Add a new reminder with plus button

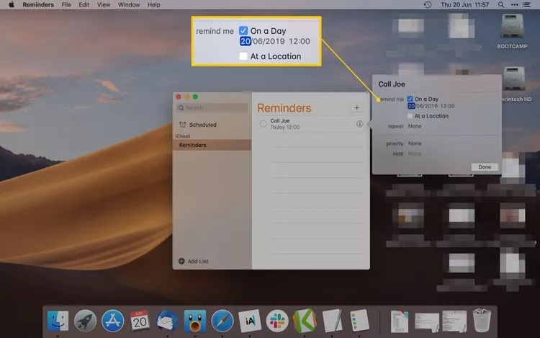tap(357, 108)
